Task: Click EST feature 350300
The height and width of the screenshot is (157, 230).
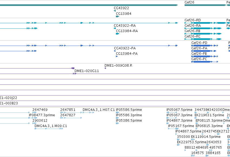Action: [x=178, y=139]
